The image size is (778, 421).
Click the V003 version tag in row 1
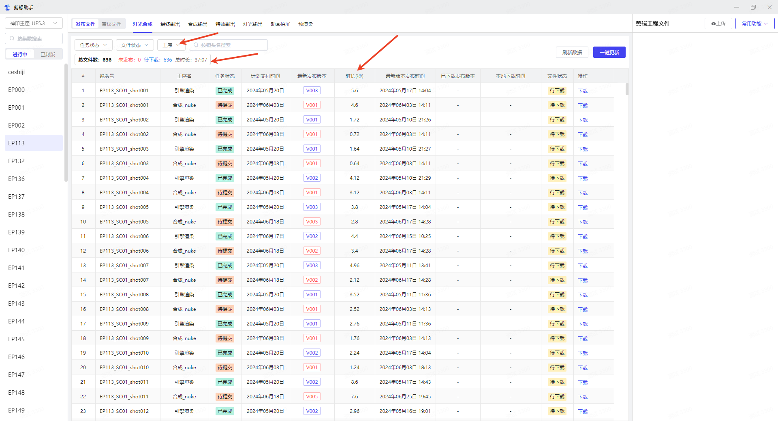312,91
